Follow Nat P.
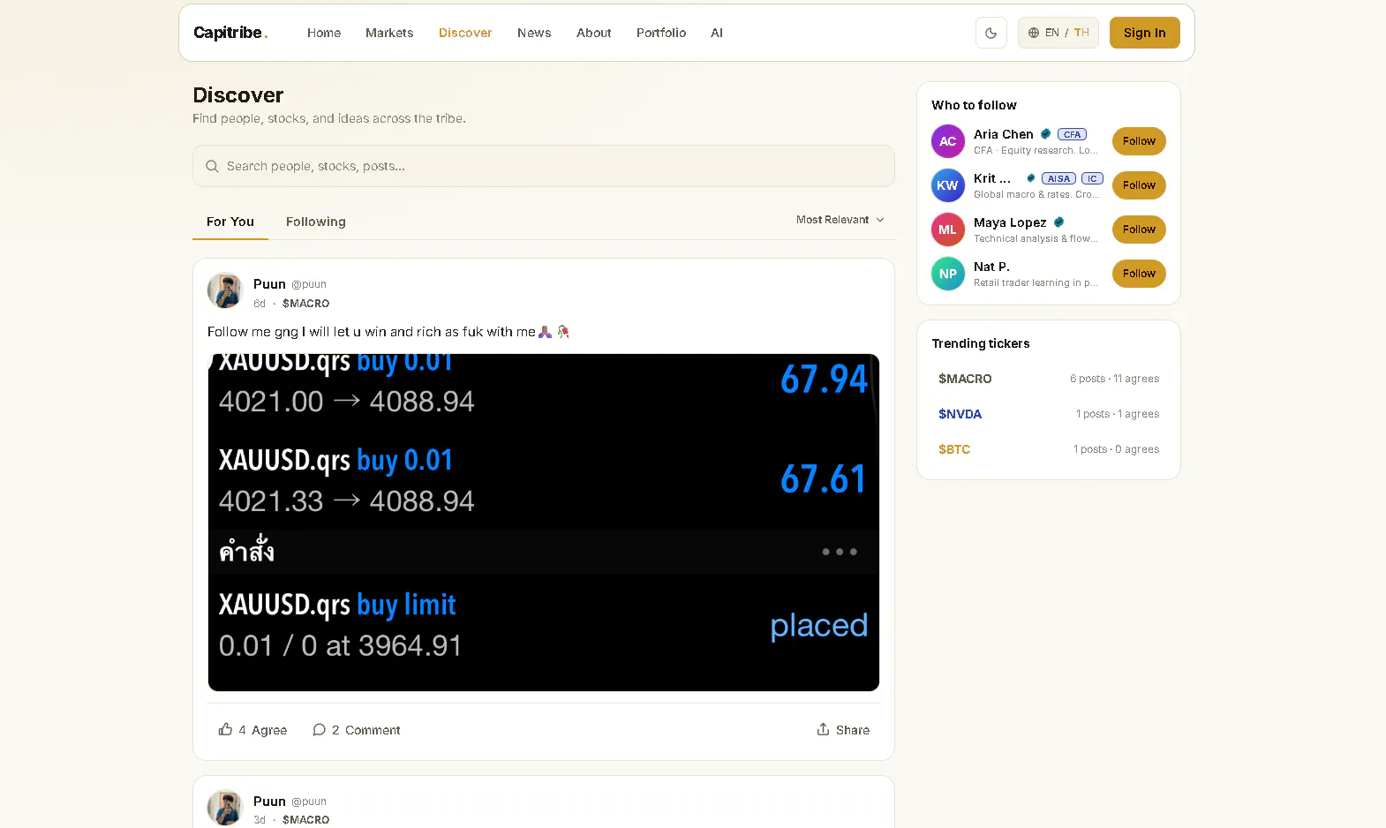The image size is (1386, 828). [1139, 274]
